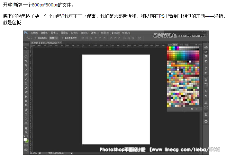236x155 pixels.
Task: Select the History Brush tool
Action: [26, 88]
